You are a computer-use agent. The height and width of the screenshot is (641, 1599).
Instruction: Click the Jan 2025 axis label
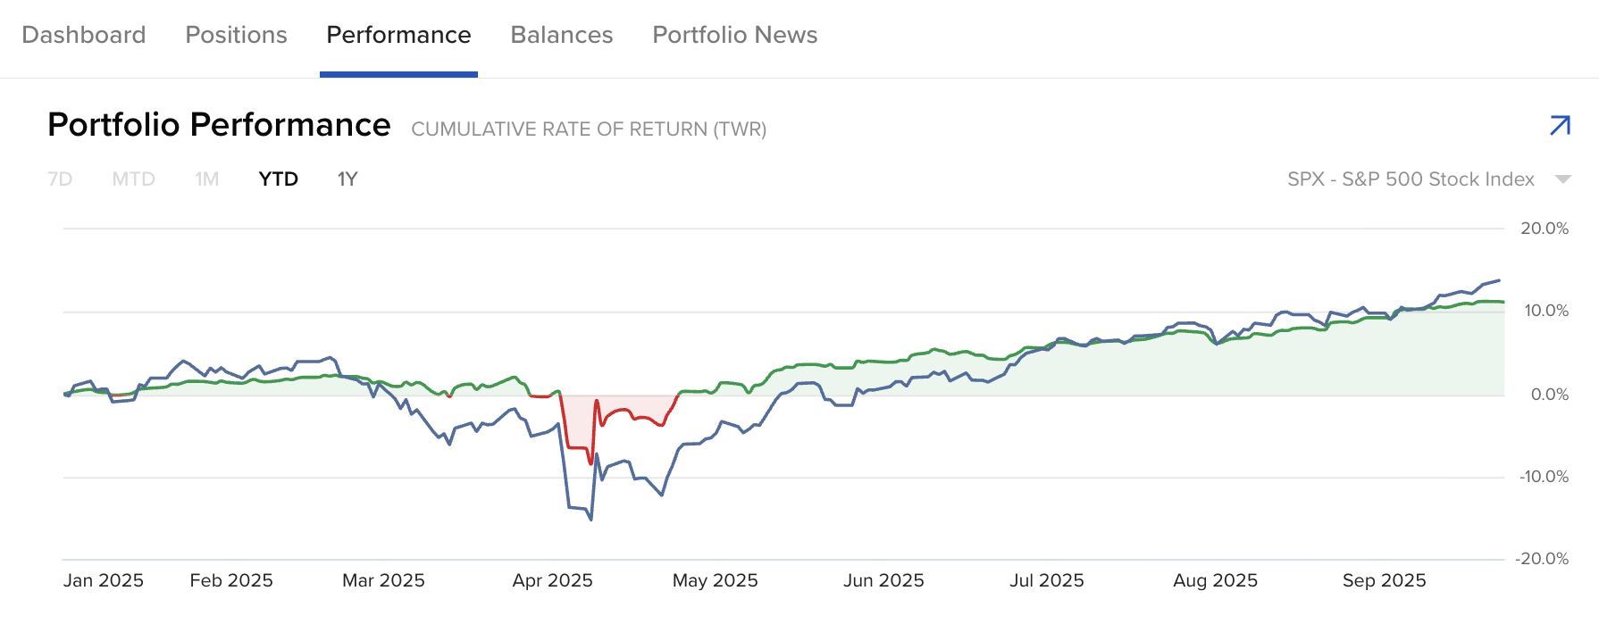(x=104, y=580)
